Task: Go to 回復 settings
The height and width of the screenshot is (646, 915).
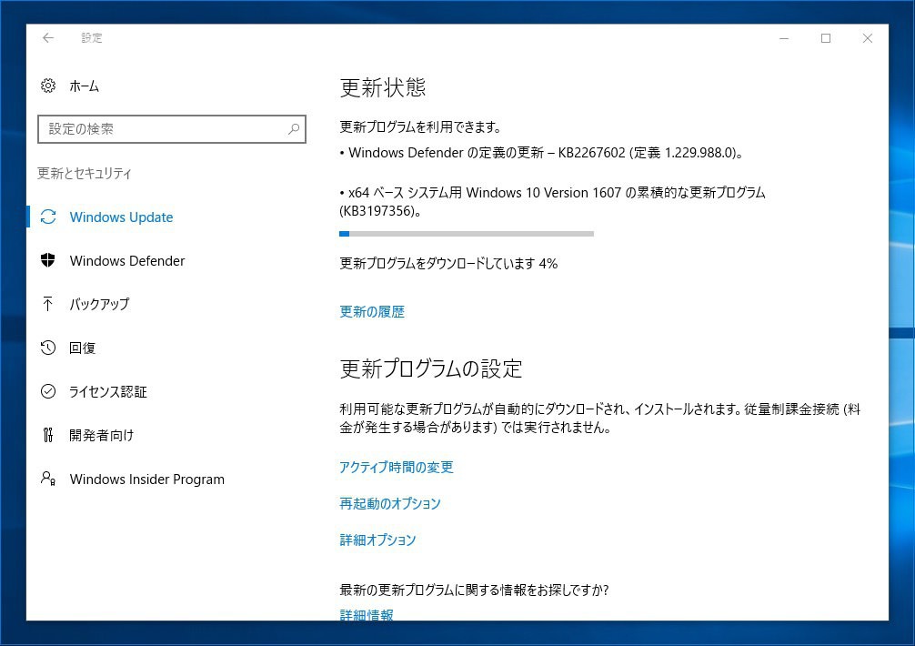Action: point(82,348)
